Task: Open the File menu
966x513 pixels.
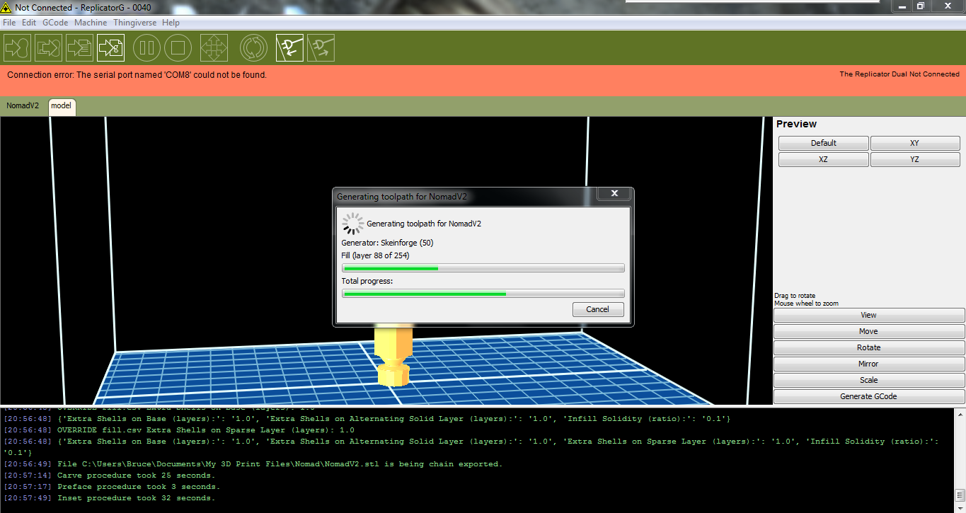Action: [9, 23]
